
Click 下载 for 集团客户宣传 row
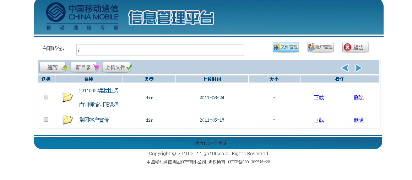tap(319, 120)
